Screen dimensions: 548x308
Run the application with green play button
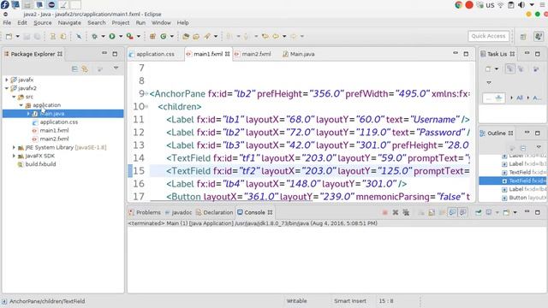(112, 36)
